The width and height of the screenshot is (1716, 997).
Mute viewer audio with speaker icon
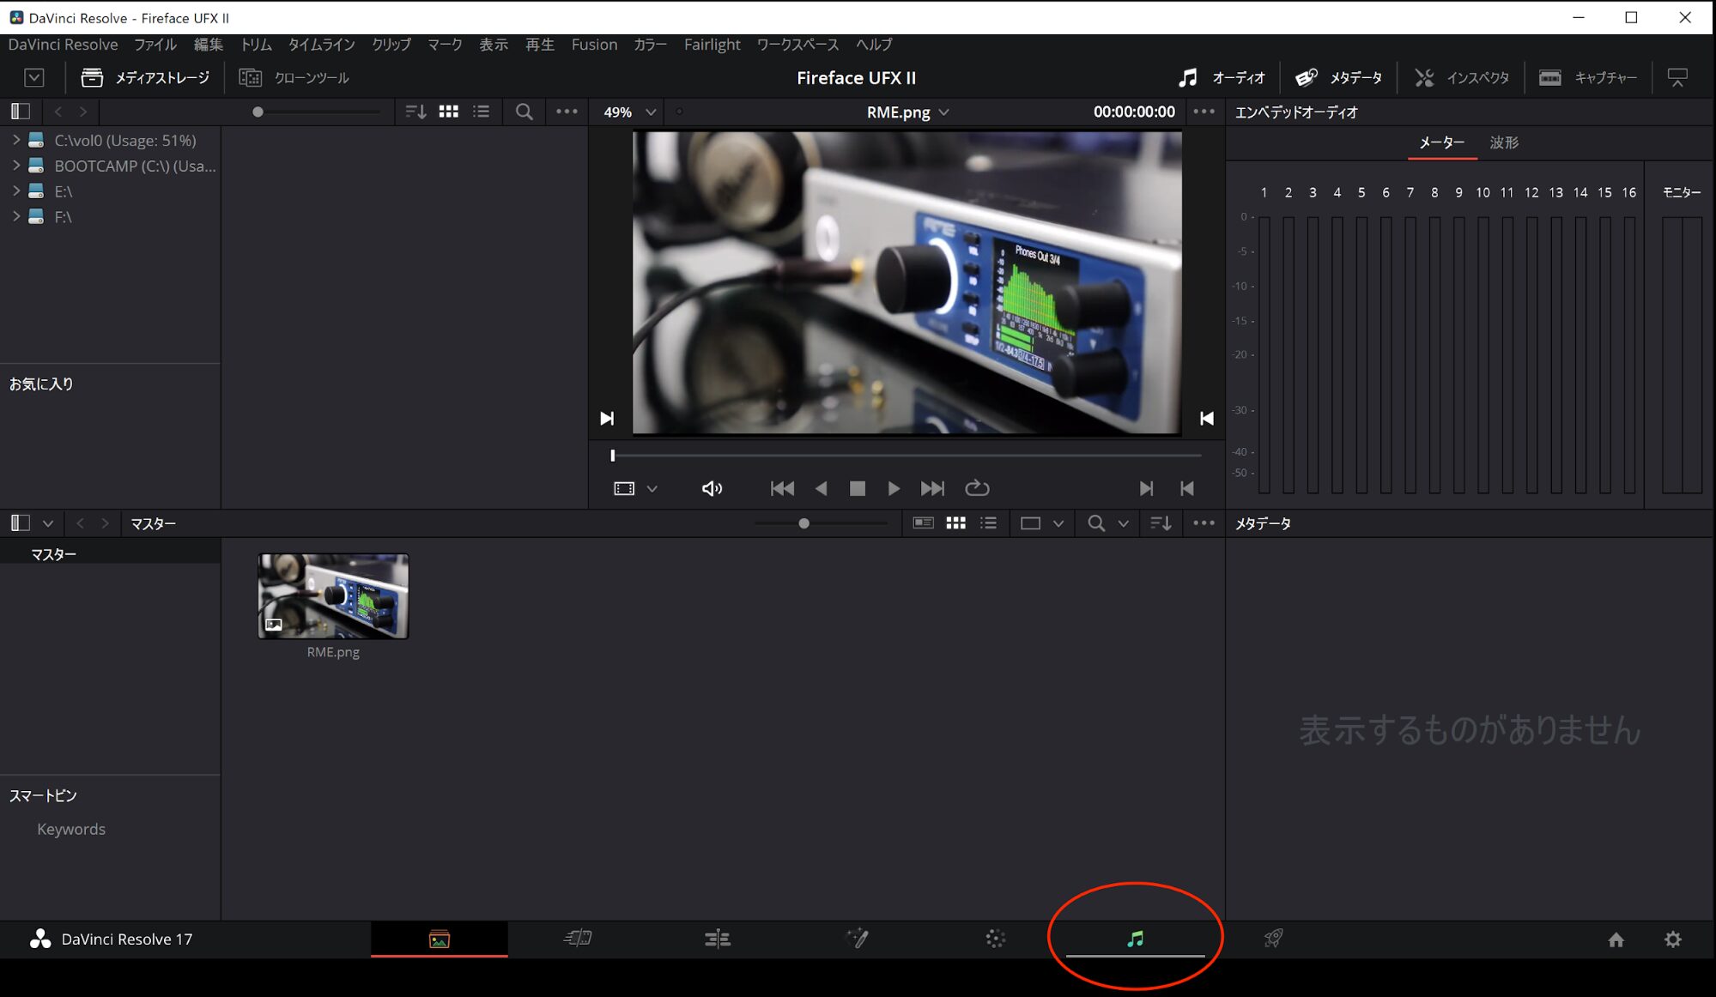tap(712, 488)
